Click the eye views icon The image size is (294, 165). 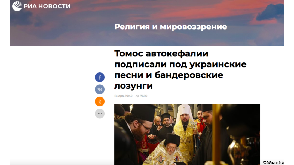click(137, 96)
